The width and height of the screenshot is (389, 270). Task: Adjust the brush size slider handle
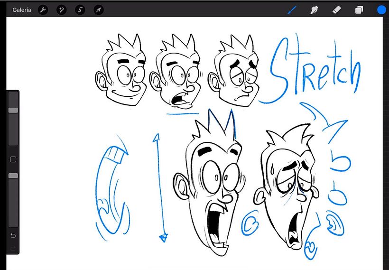tap(13, 110)
